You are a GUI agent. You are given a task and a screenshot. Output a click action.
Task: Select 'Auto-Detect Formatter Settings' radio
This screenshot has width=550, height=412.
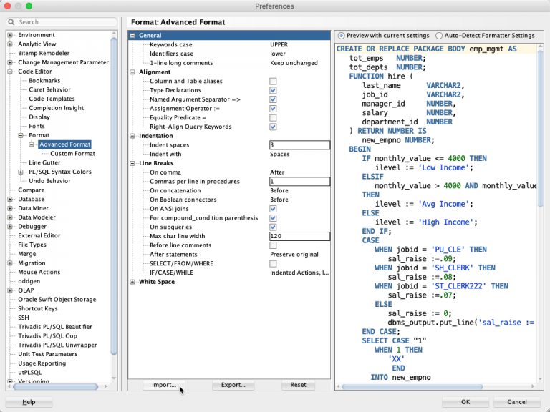(x=439, y=36)
